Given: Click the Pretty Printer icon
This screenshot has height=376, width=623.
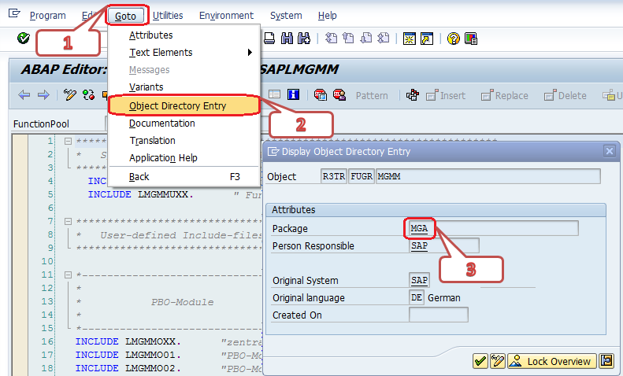Looking at the screenshot, I should (x=413, y=95).
